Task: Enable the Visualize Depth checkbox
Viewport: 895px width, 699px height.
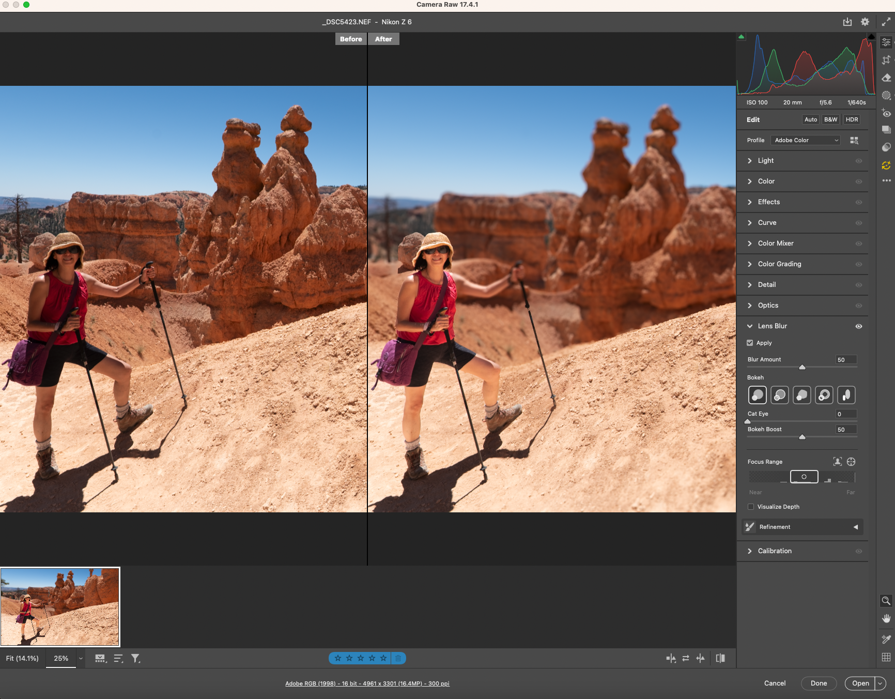Action: [x=751, y=507]
